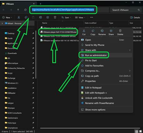This screenshot has width=143, height=133.
Task: Click the Cut icon in the toolbar
Action: pos(19,17)
